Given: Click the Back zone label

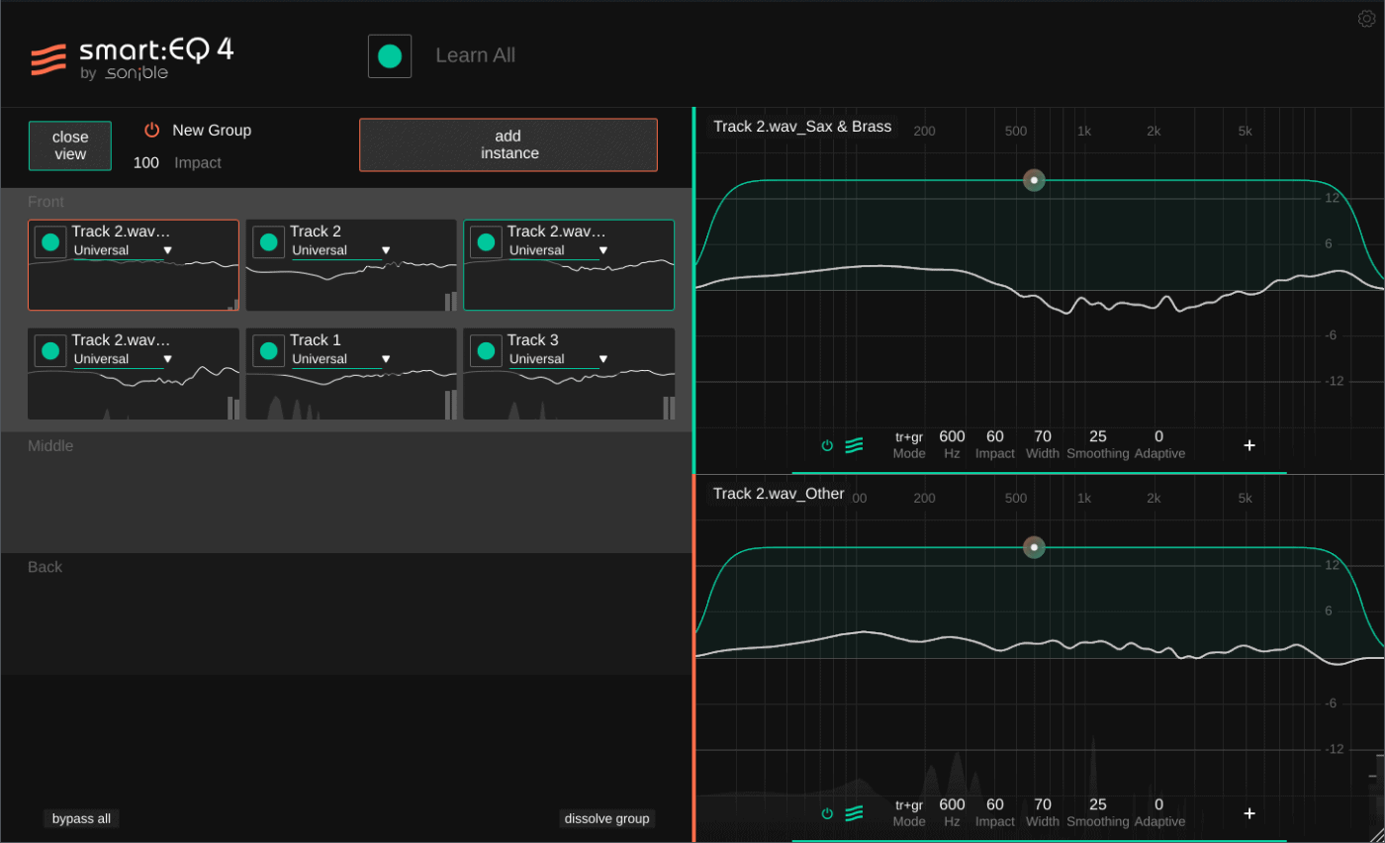Looking at the screenshot, I should 45,567.
